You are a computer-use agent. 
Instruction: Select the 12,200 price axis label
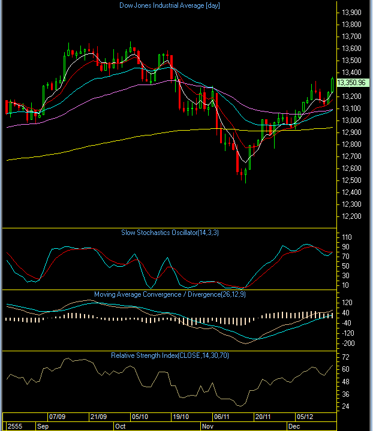coord(351,216)
